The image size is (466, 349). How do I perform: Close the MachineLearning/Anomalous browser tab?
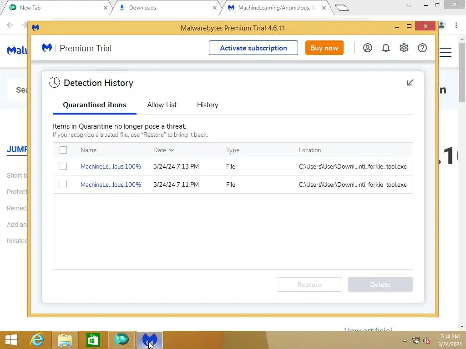324,8
